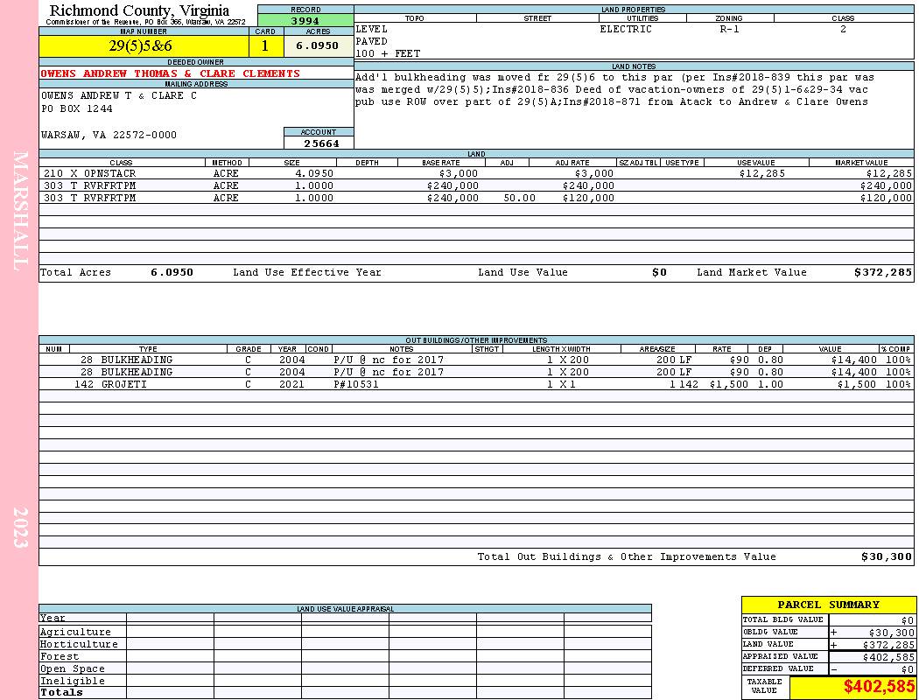Select mailing address line PO BOX 1244
Viewport: 919px width, 700px height.
[x=77, y=109]
